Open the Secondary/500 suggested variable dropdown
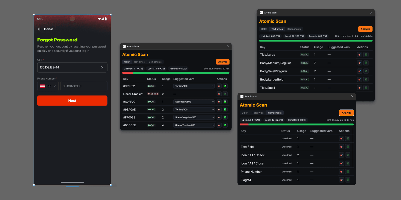Image resolution: width=401 pixels, height=200 pixels. point(194,102)
